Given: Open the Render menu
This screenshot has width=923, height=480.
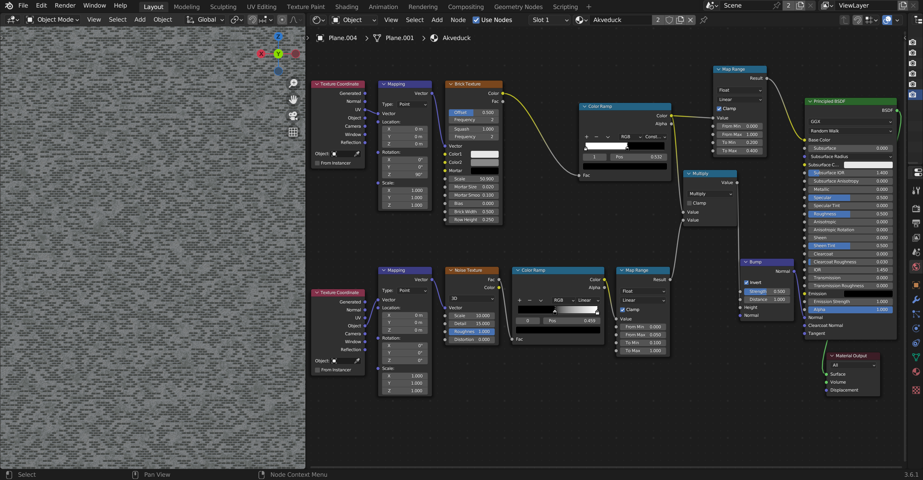Looking at the screenshot, I should (65, 5).
